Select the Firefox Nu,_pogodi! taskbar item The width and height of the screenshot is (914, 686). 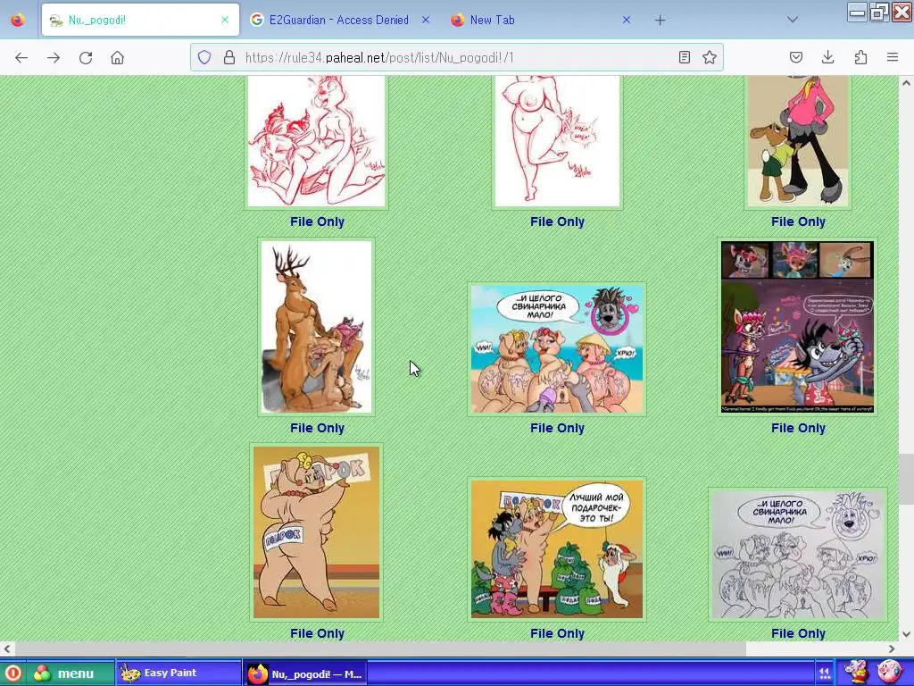pos(305,673)
